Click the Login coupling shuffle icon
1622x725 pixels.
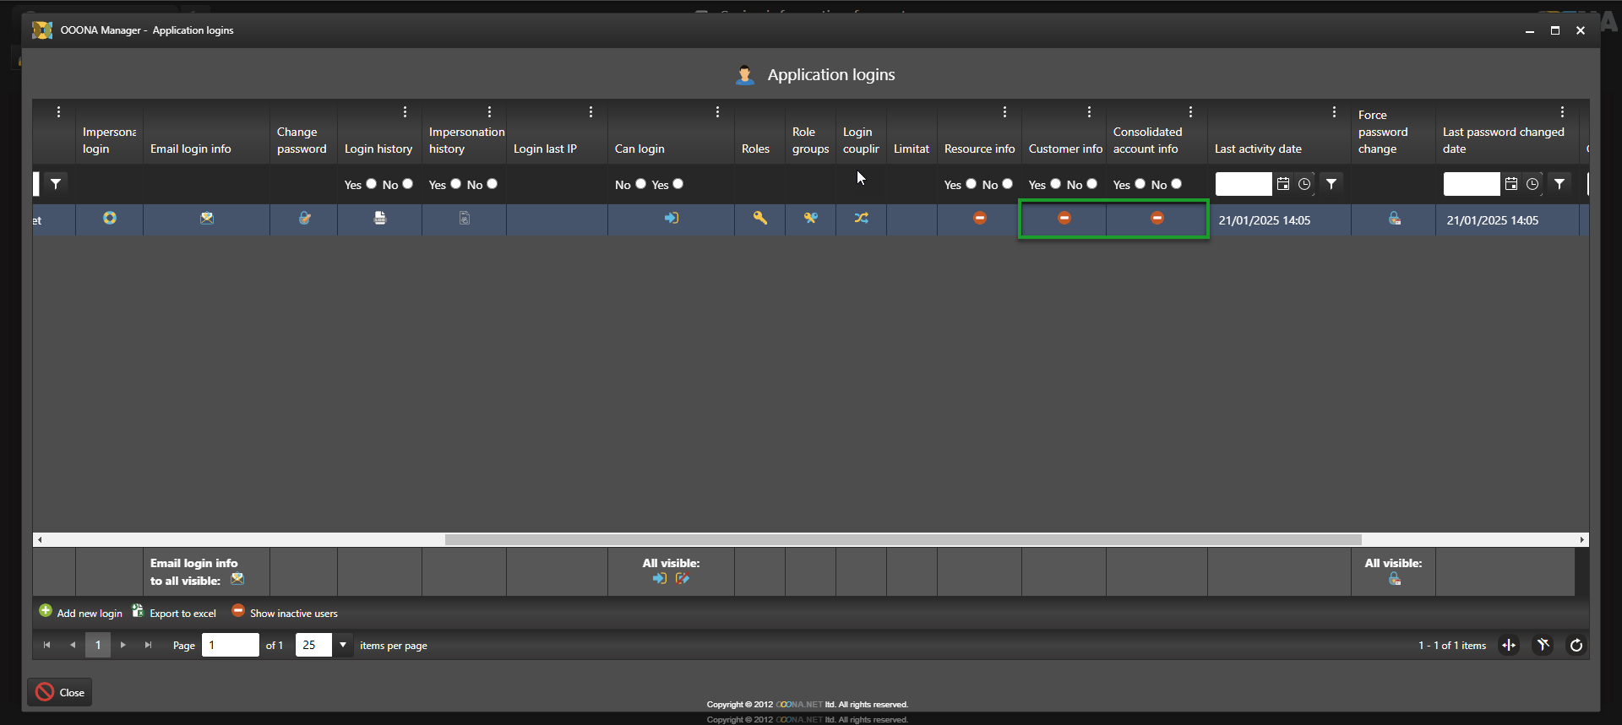861,219
